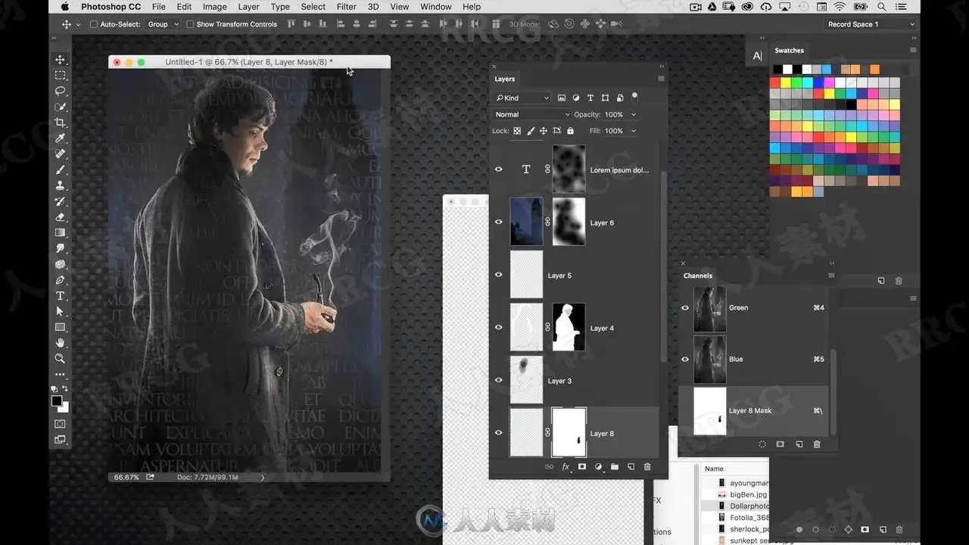The height and width of the screenshot is (545, 969).
Task: Hide the Green channel eye icon
Action: pos(685,308)
